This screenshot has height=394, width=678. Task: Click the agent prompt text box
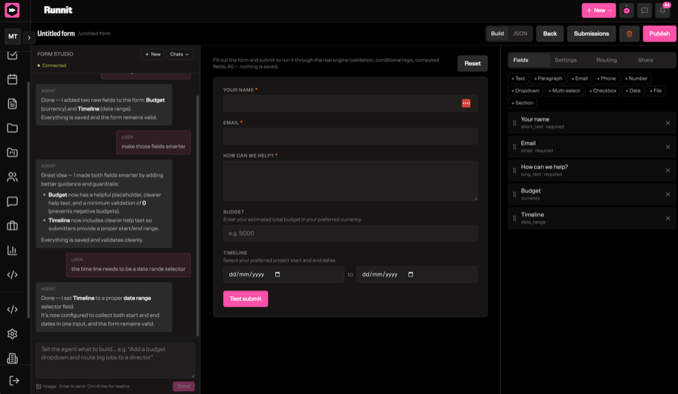pos(115,360)
